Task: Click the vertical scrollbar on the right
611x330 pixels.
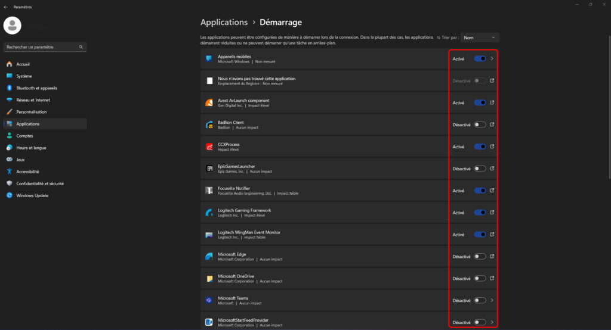Action: pyautogui.click(x=609, y=107)
